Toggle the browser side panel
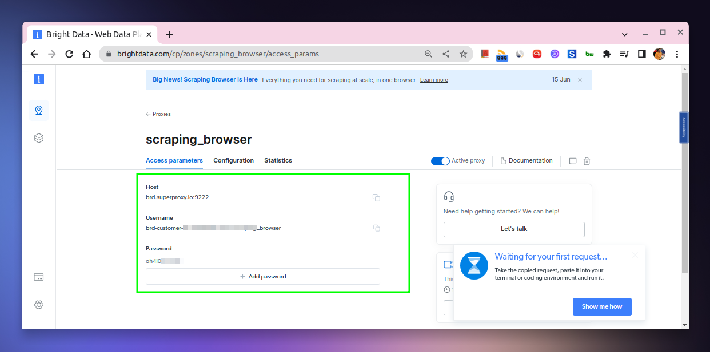710x352 pixels. 642,54
